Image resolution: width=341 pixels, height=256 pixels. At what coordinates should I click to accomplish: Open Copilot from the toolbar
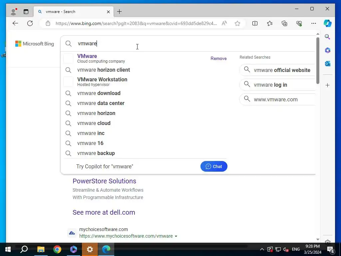pyautogui.click(x=328, y=23)
